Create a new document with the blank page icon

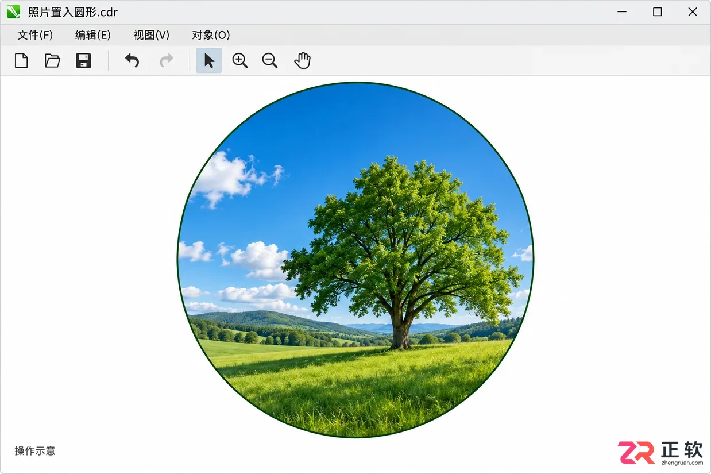point(21,60)
